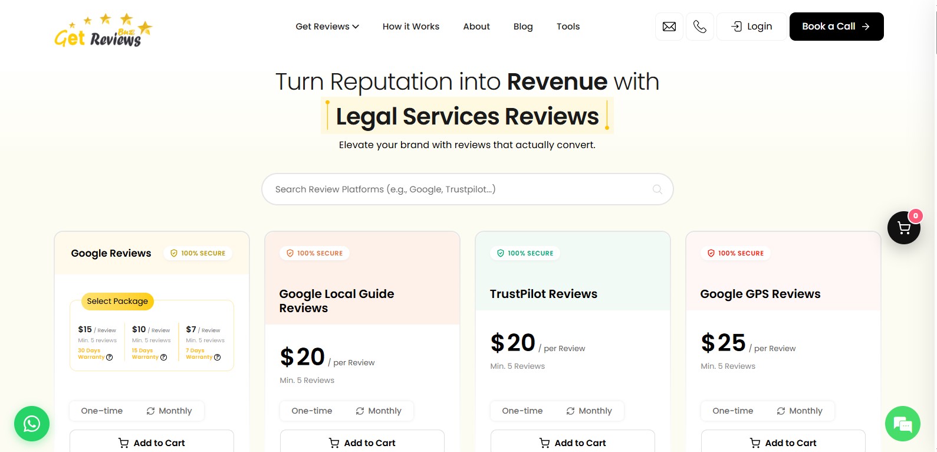Open the floating shopping cart button
Image resolution: width=937 pixels, height=452 pixels.
coord(904,228)
